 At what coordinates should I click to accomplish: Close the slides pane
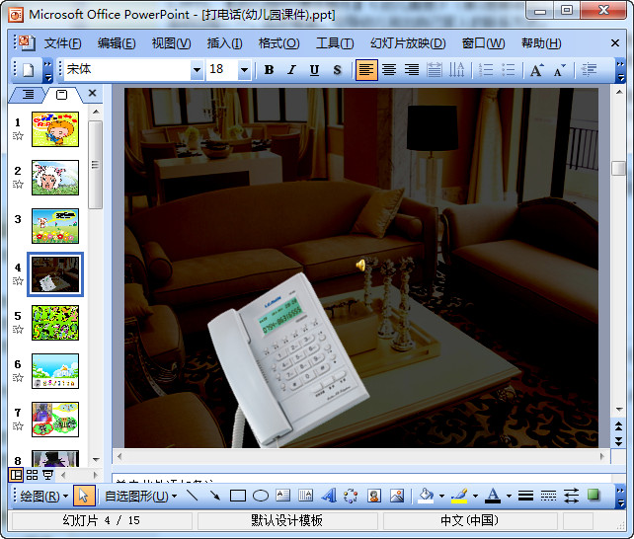pos(92,93)
